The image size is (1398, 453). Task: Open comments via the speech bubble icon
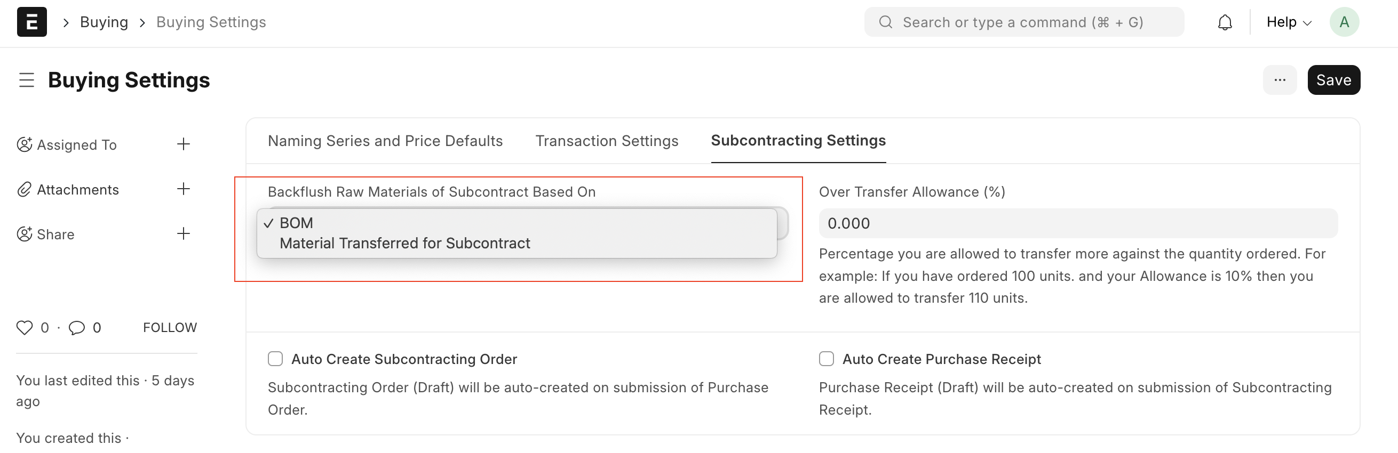pos(76,328)
